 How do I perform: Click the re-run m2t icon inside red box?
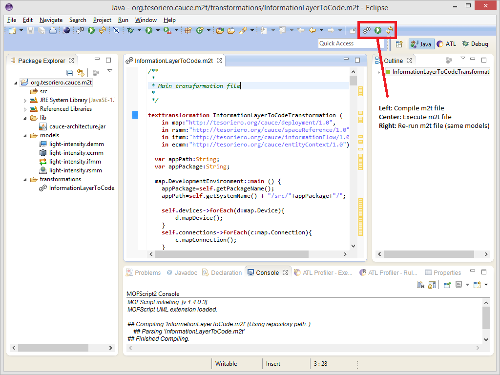[x=389, y=30]
